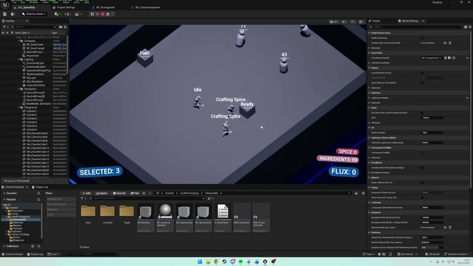473x266 pixels.
Task: Open Spotify from the Windows taskbar
Action: (x=241, y=262)
